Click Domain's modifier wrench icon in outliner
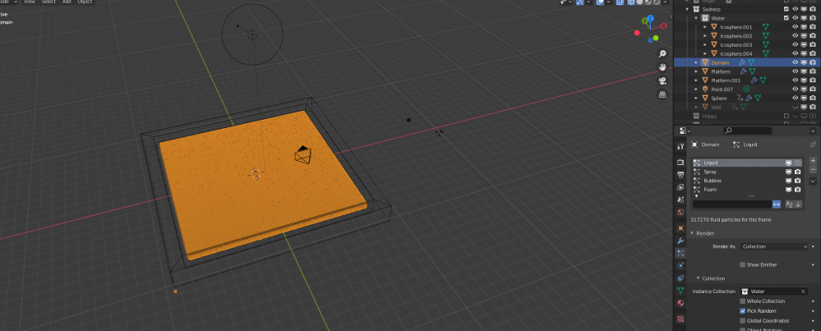 [742, 62]
